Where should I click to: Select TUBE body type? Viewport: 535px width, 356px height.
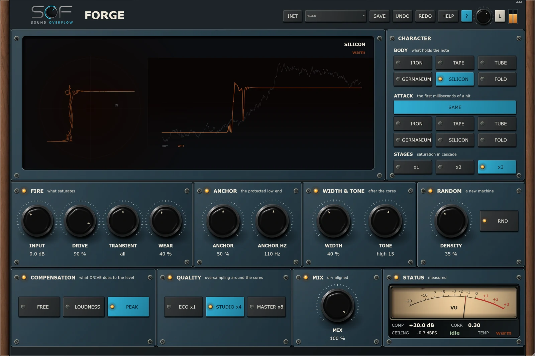(497, 63)
